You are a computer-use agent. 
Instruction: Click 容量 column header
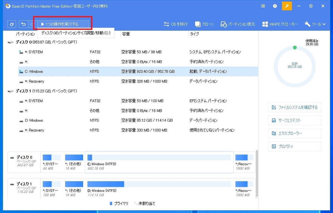[126, 34]
